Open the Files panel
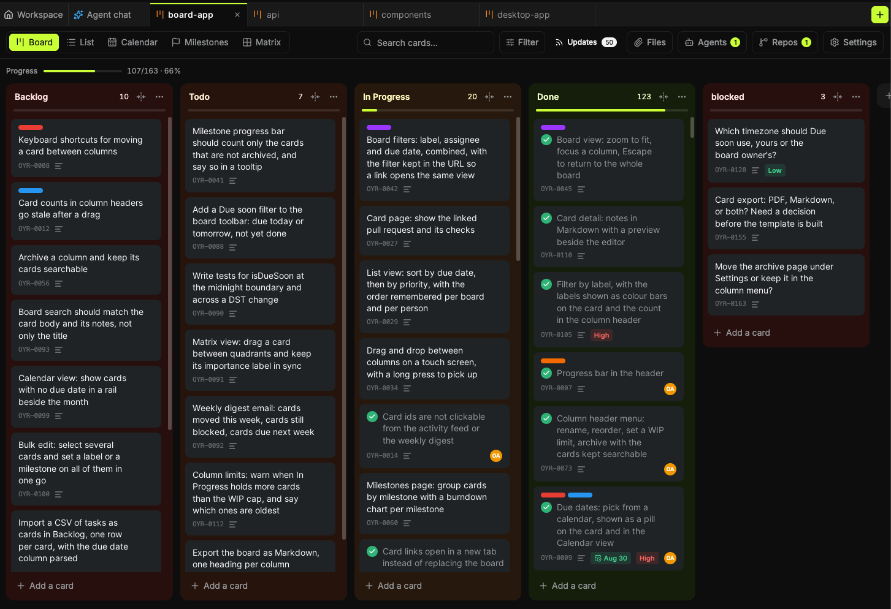This screenshot has height=609, width=891. [650, 42]
